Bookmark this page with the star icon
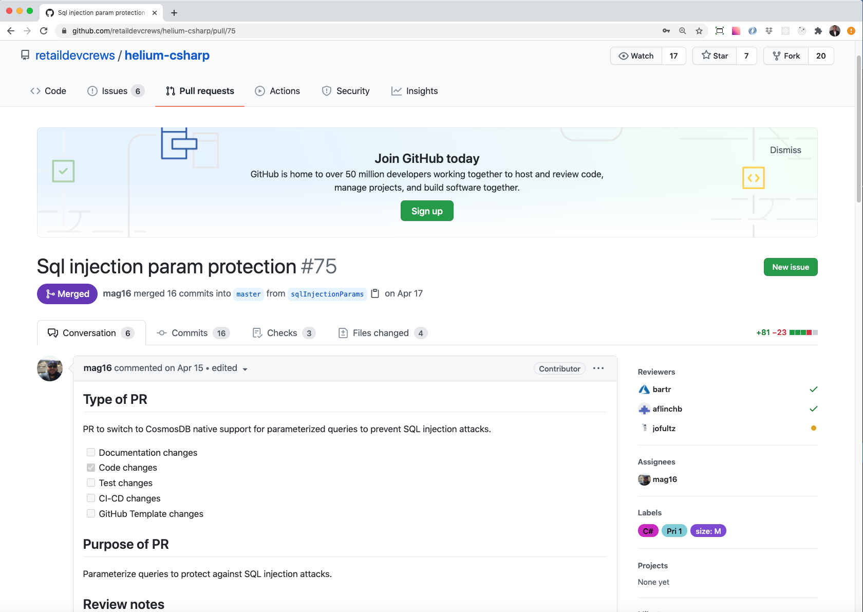The height and width of the screenshot is (612, 863). click(699, 31)
